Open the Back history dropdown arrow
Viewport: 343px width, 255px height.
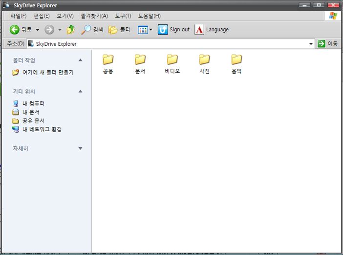pos(38,30)
